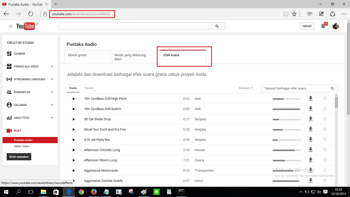The image size is (350, 197).
Task: Play 18V Cordless Drill Switch sound
Action: pyautogui.click(x=74, y=109)
